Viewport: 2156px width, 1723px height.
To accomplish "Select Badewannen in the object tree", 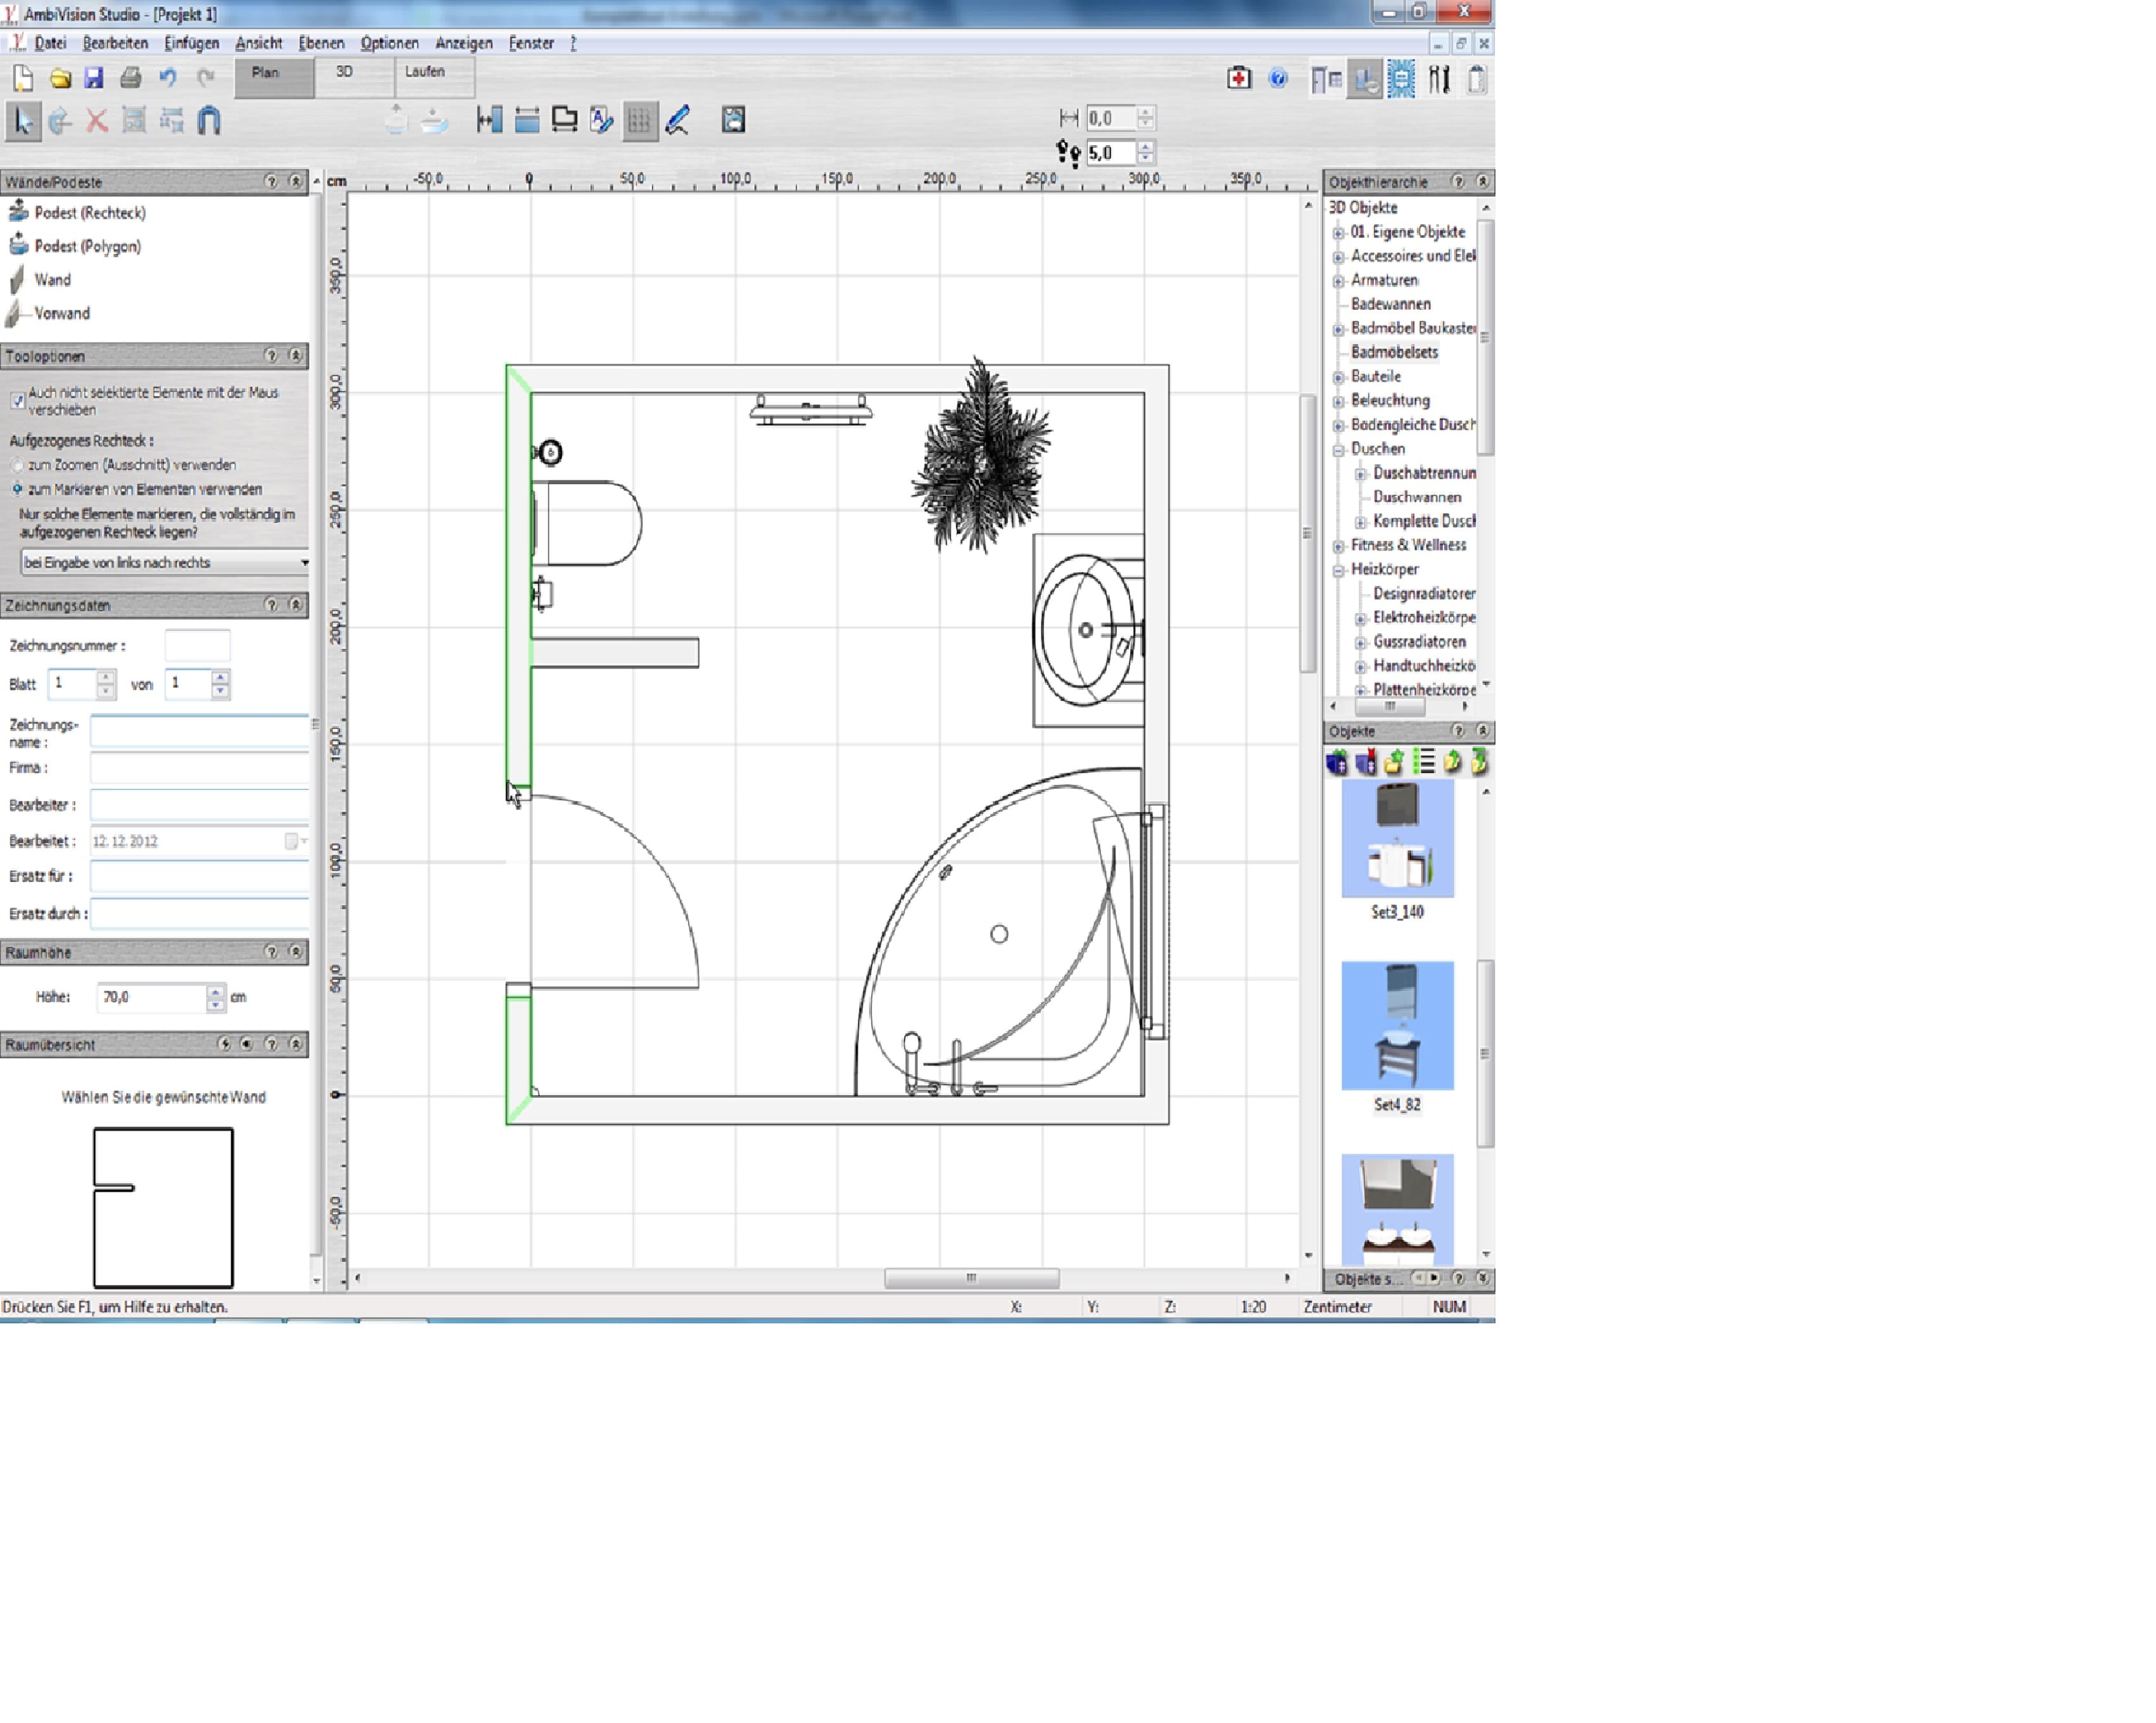I will 1391,304.
